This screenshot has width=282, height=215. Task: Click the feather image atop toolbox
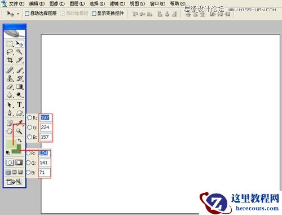tap(14, 34)
